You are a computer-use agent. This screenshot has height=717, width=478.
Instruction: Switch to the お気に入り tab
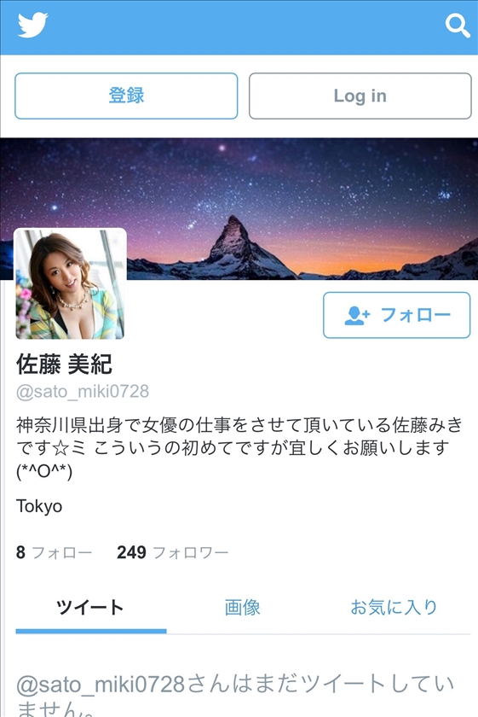pos(394,607)
